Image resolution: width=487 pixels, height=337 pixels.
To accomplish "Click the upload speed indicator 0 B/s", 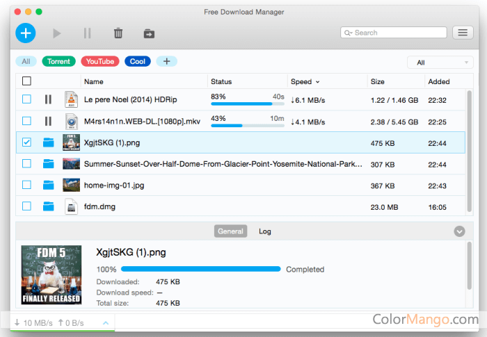I will coord(71,323).
